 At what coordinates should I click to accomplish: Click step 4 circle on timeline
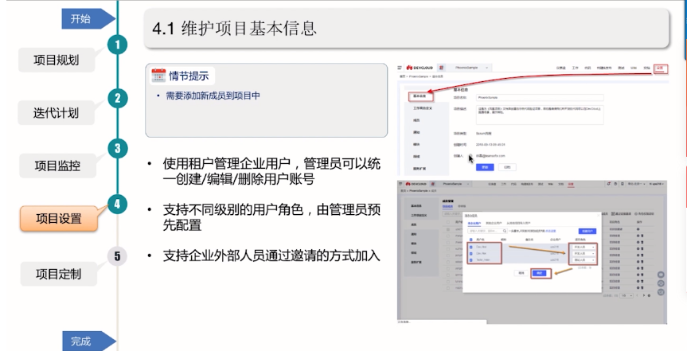(117, 205)
